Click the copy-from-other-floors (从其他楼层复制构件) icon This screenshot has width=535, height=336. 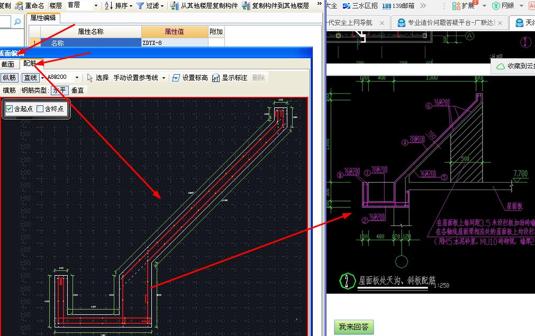tap(174, 5)
